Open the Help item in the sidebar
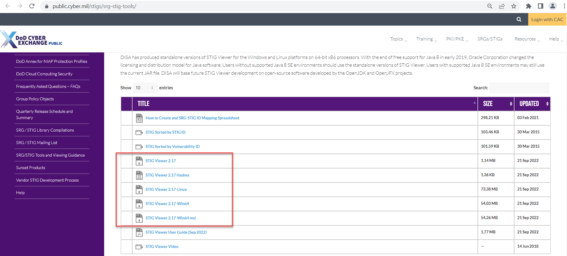 coord(20,193)
